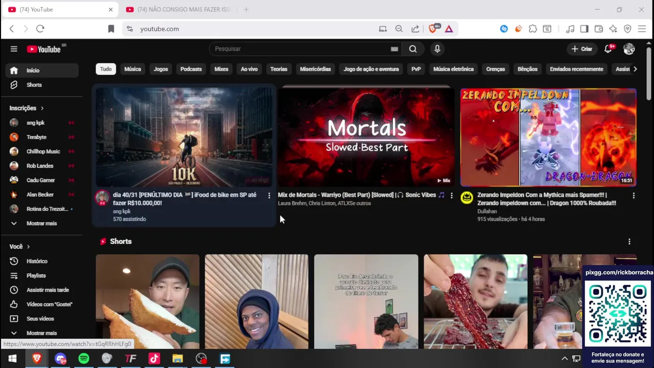Open Histórico in sidebar

(x=42, y=261)
